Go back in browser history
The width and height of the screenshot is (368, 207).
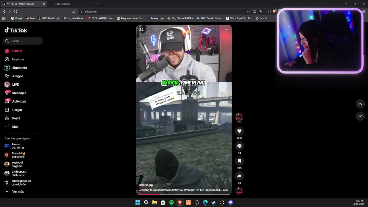4,11
